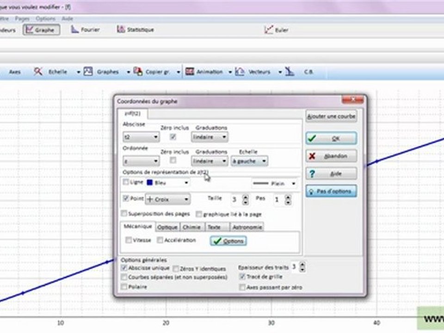Select the Mécanique tab

[138, 226]
